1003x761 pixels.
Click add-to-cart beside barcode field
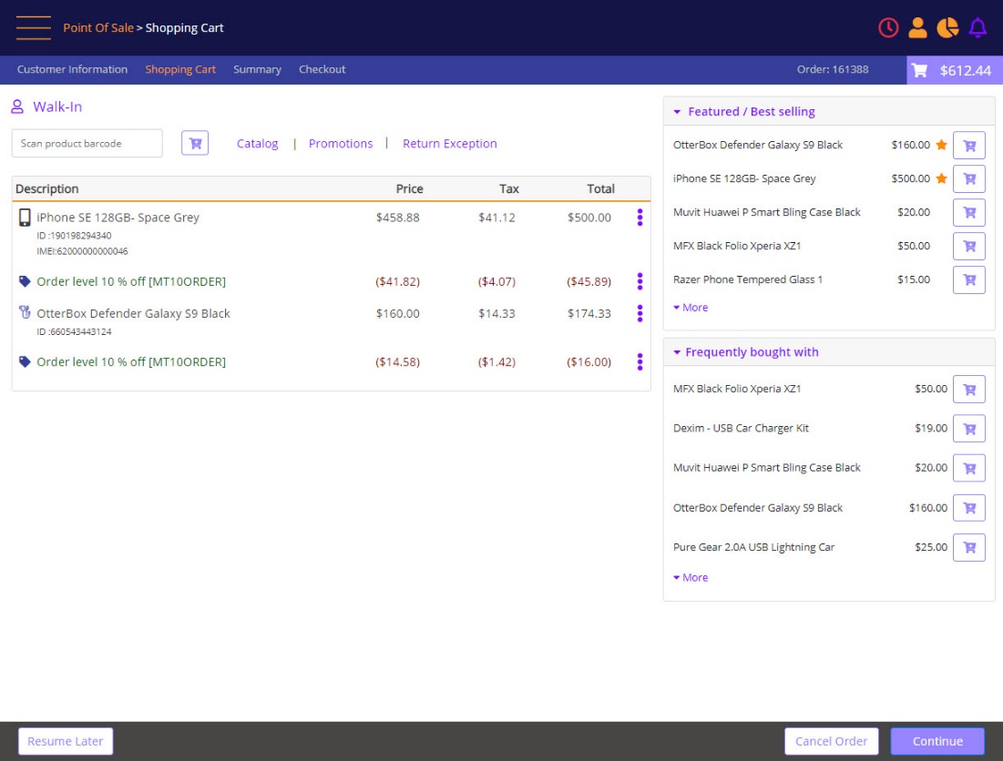195,143
